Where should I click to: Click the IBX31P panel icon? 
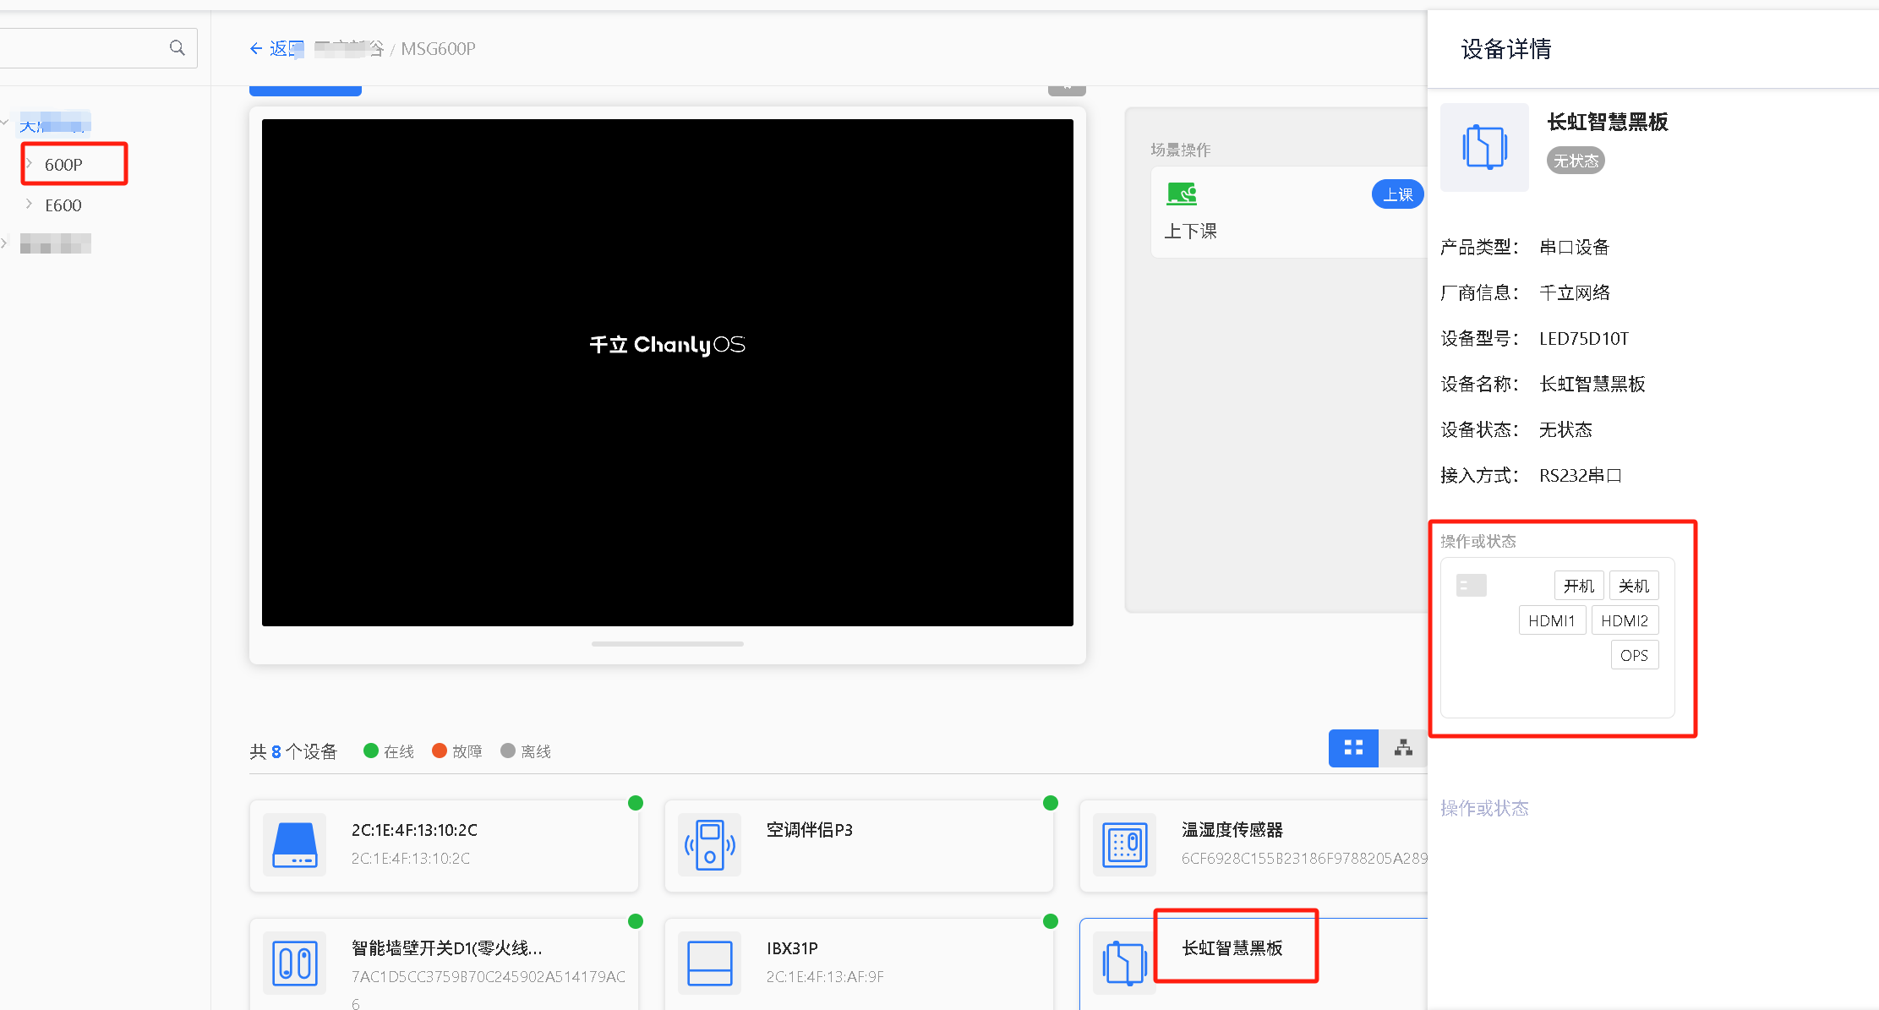(710, 964)
